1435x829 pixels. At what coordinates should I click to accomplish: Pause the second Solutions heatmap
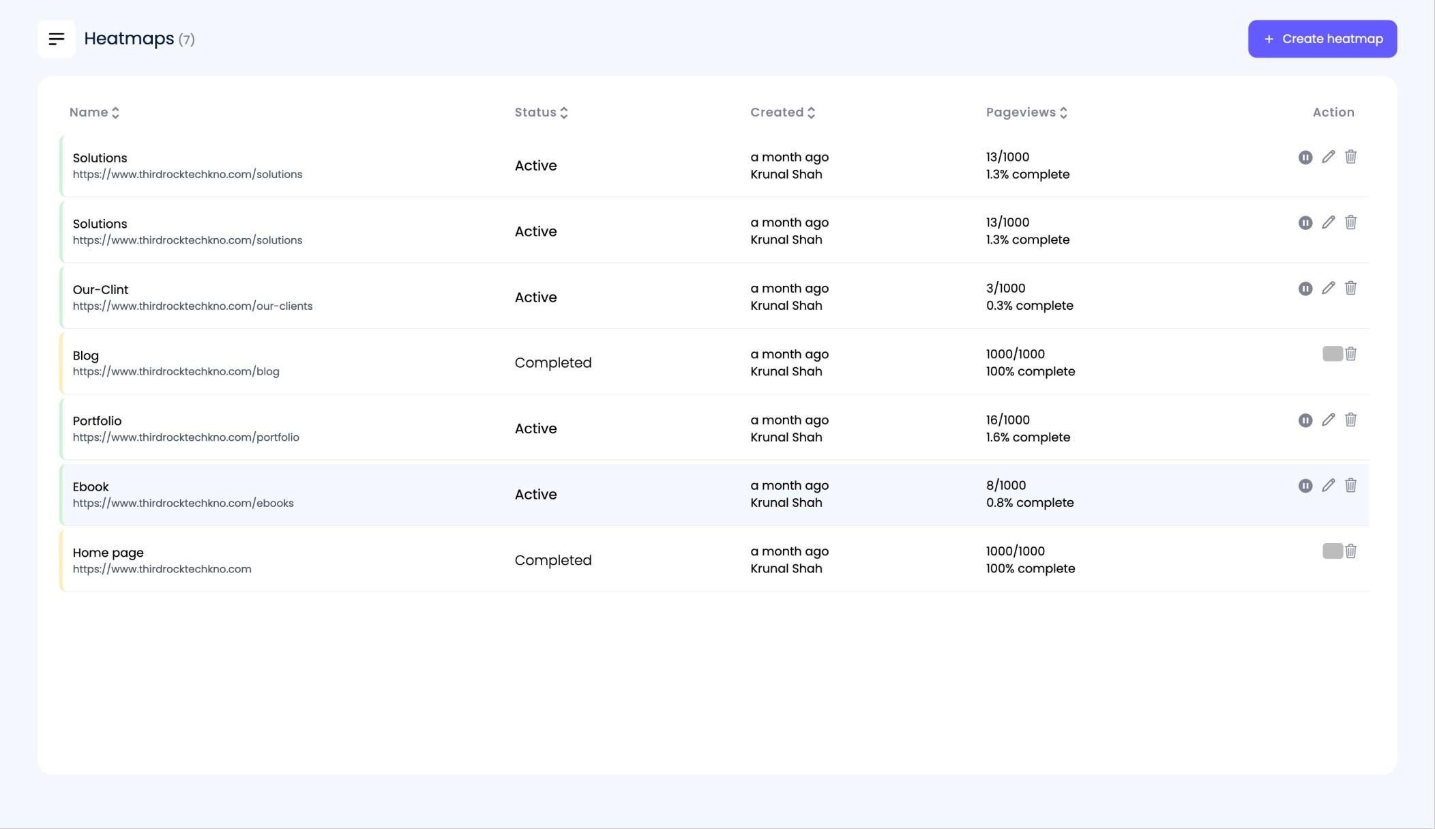tap(1305, 222)
